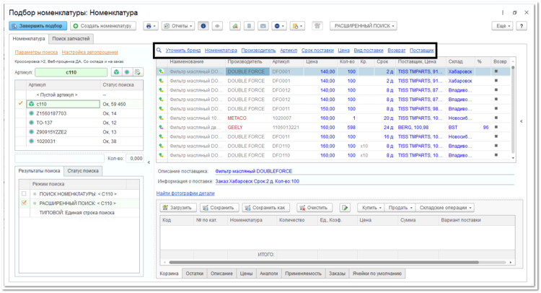The image size is (541, 293).
Task: Click the vertical three-dots menu icon in title bar
Action: pyautogui.click(x=502, y=12)
